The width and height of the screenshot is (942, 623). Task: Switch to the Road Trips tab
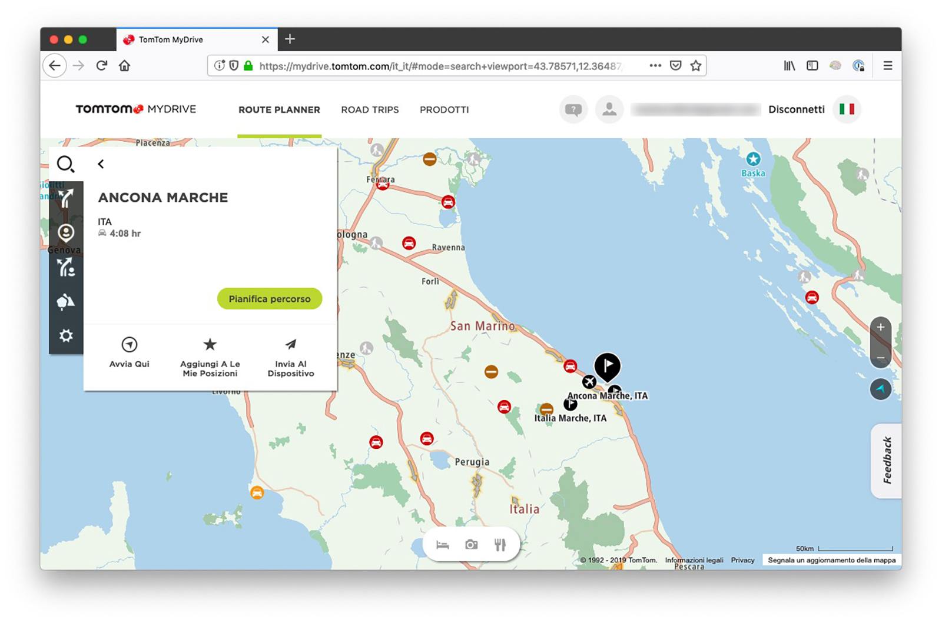pyautogui.click(x=370, y=110)
